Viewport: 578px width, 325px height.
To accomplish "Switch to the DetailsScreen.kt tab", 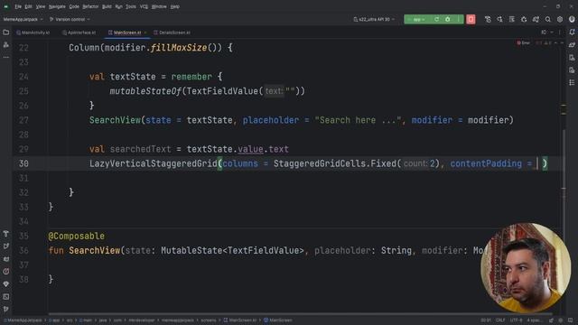I will [172, 32].
